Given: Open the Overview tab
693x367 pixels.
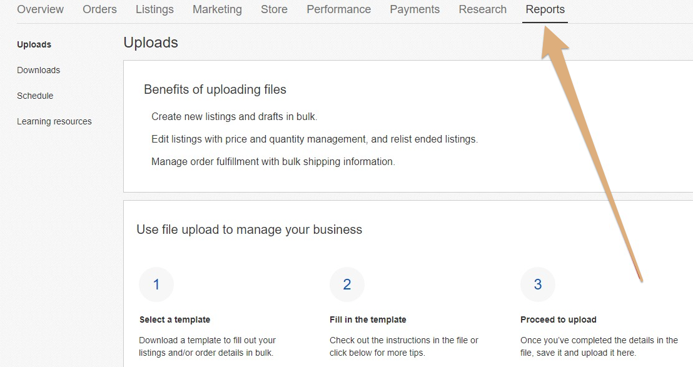Looking at the screenshot, I should (x=40, y=9).
